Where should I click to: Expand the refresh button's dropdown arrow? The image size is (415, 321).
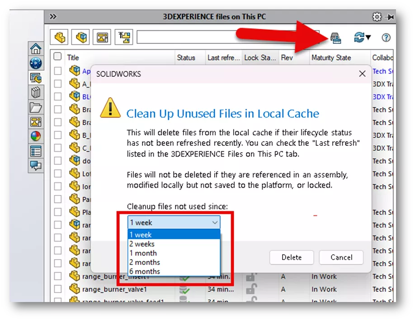click(368, 37)
